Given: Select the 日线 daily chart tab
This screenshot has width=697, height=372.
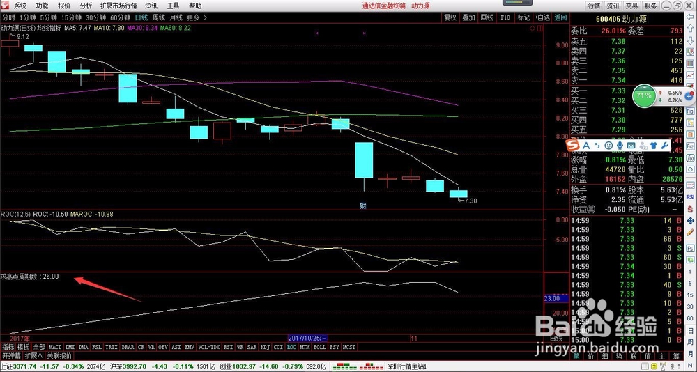Looking at the screenshot, I should (x=141, y=18).
